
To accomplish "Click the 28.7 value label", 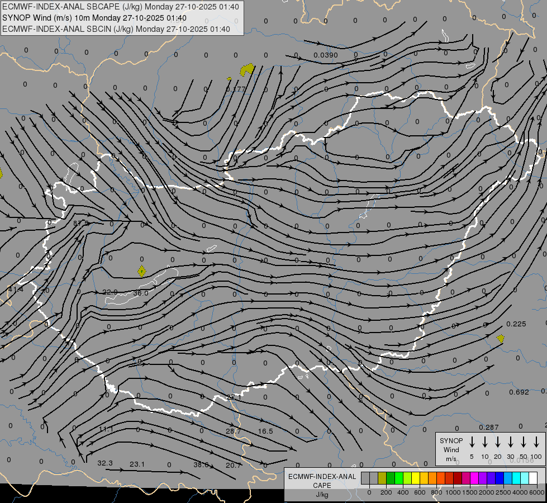I will (x=233, y=431).
